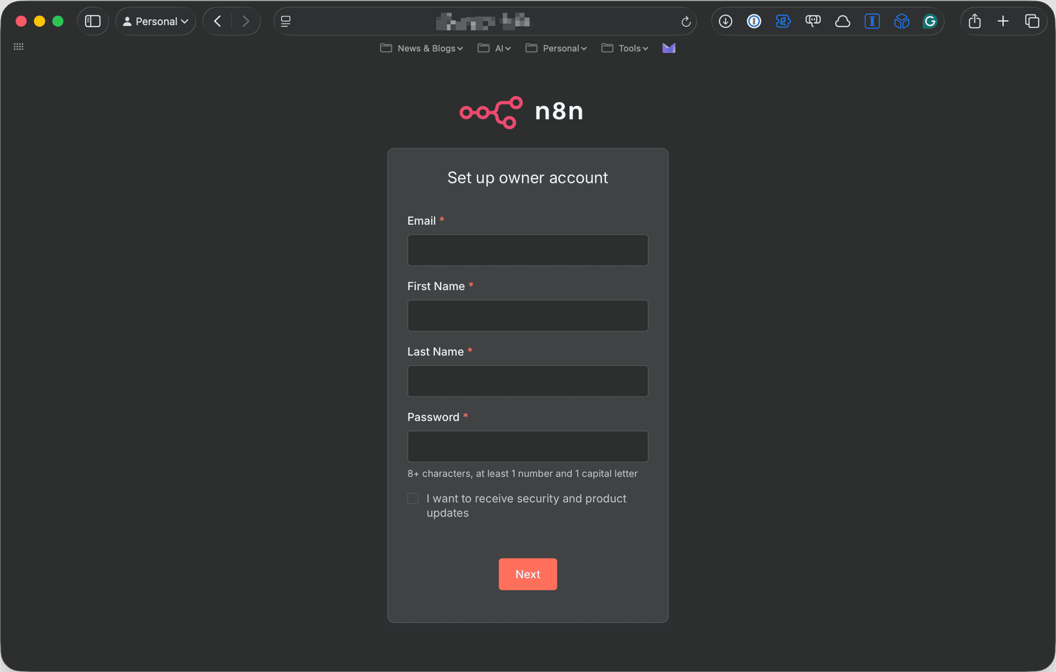Click the cloud extension icon
1056x672 pixels.
[843, 21]
